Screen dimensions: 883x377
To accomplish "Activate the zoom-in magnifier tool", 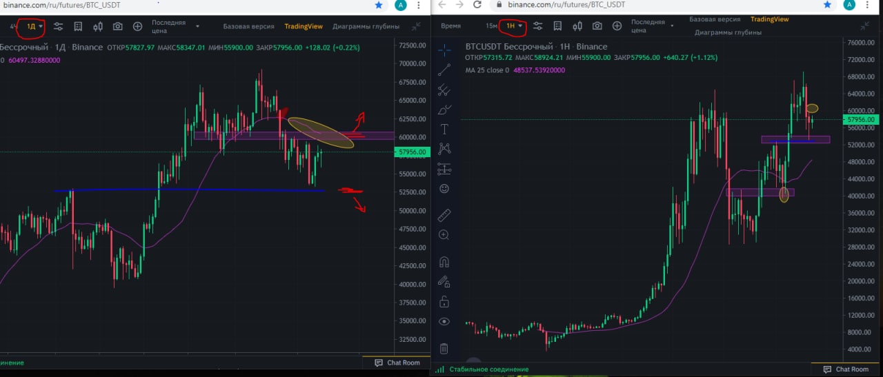I will [444, 235].
